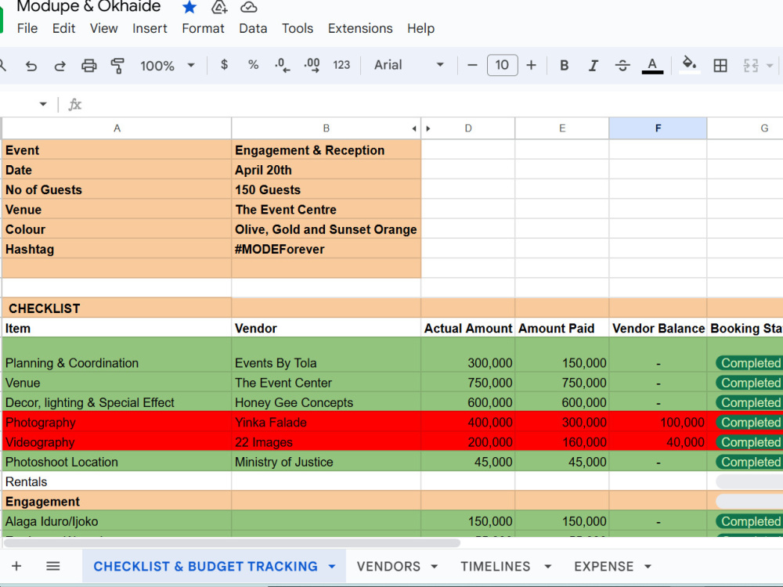The image size is (783, 587).
Task: Format as percent
Action: [x=253, y=65]
